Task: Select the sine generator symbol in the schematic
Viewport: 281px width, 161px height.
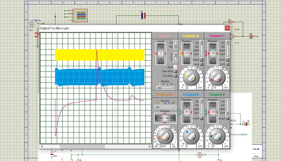Action: click(38, 21)
